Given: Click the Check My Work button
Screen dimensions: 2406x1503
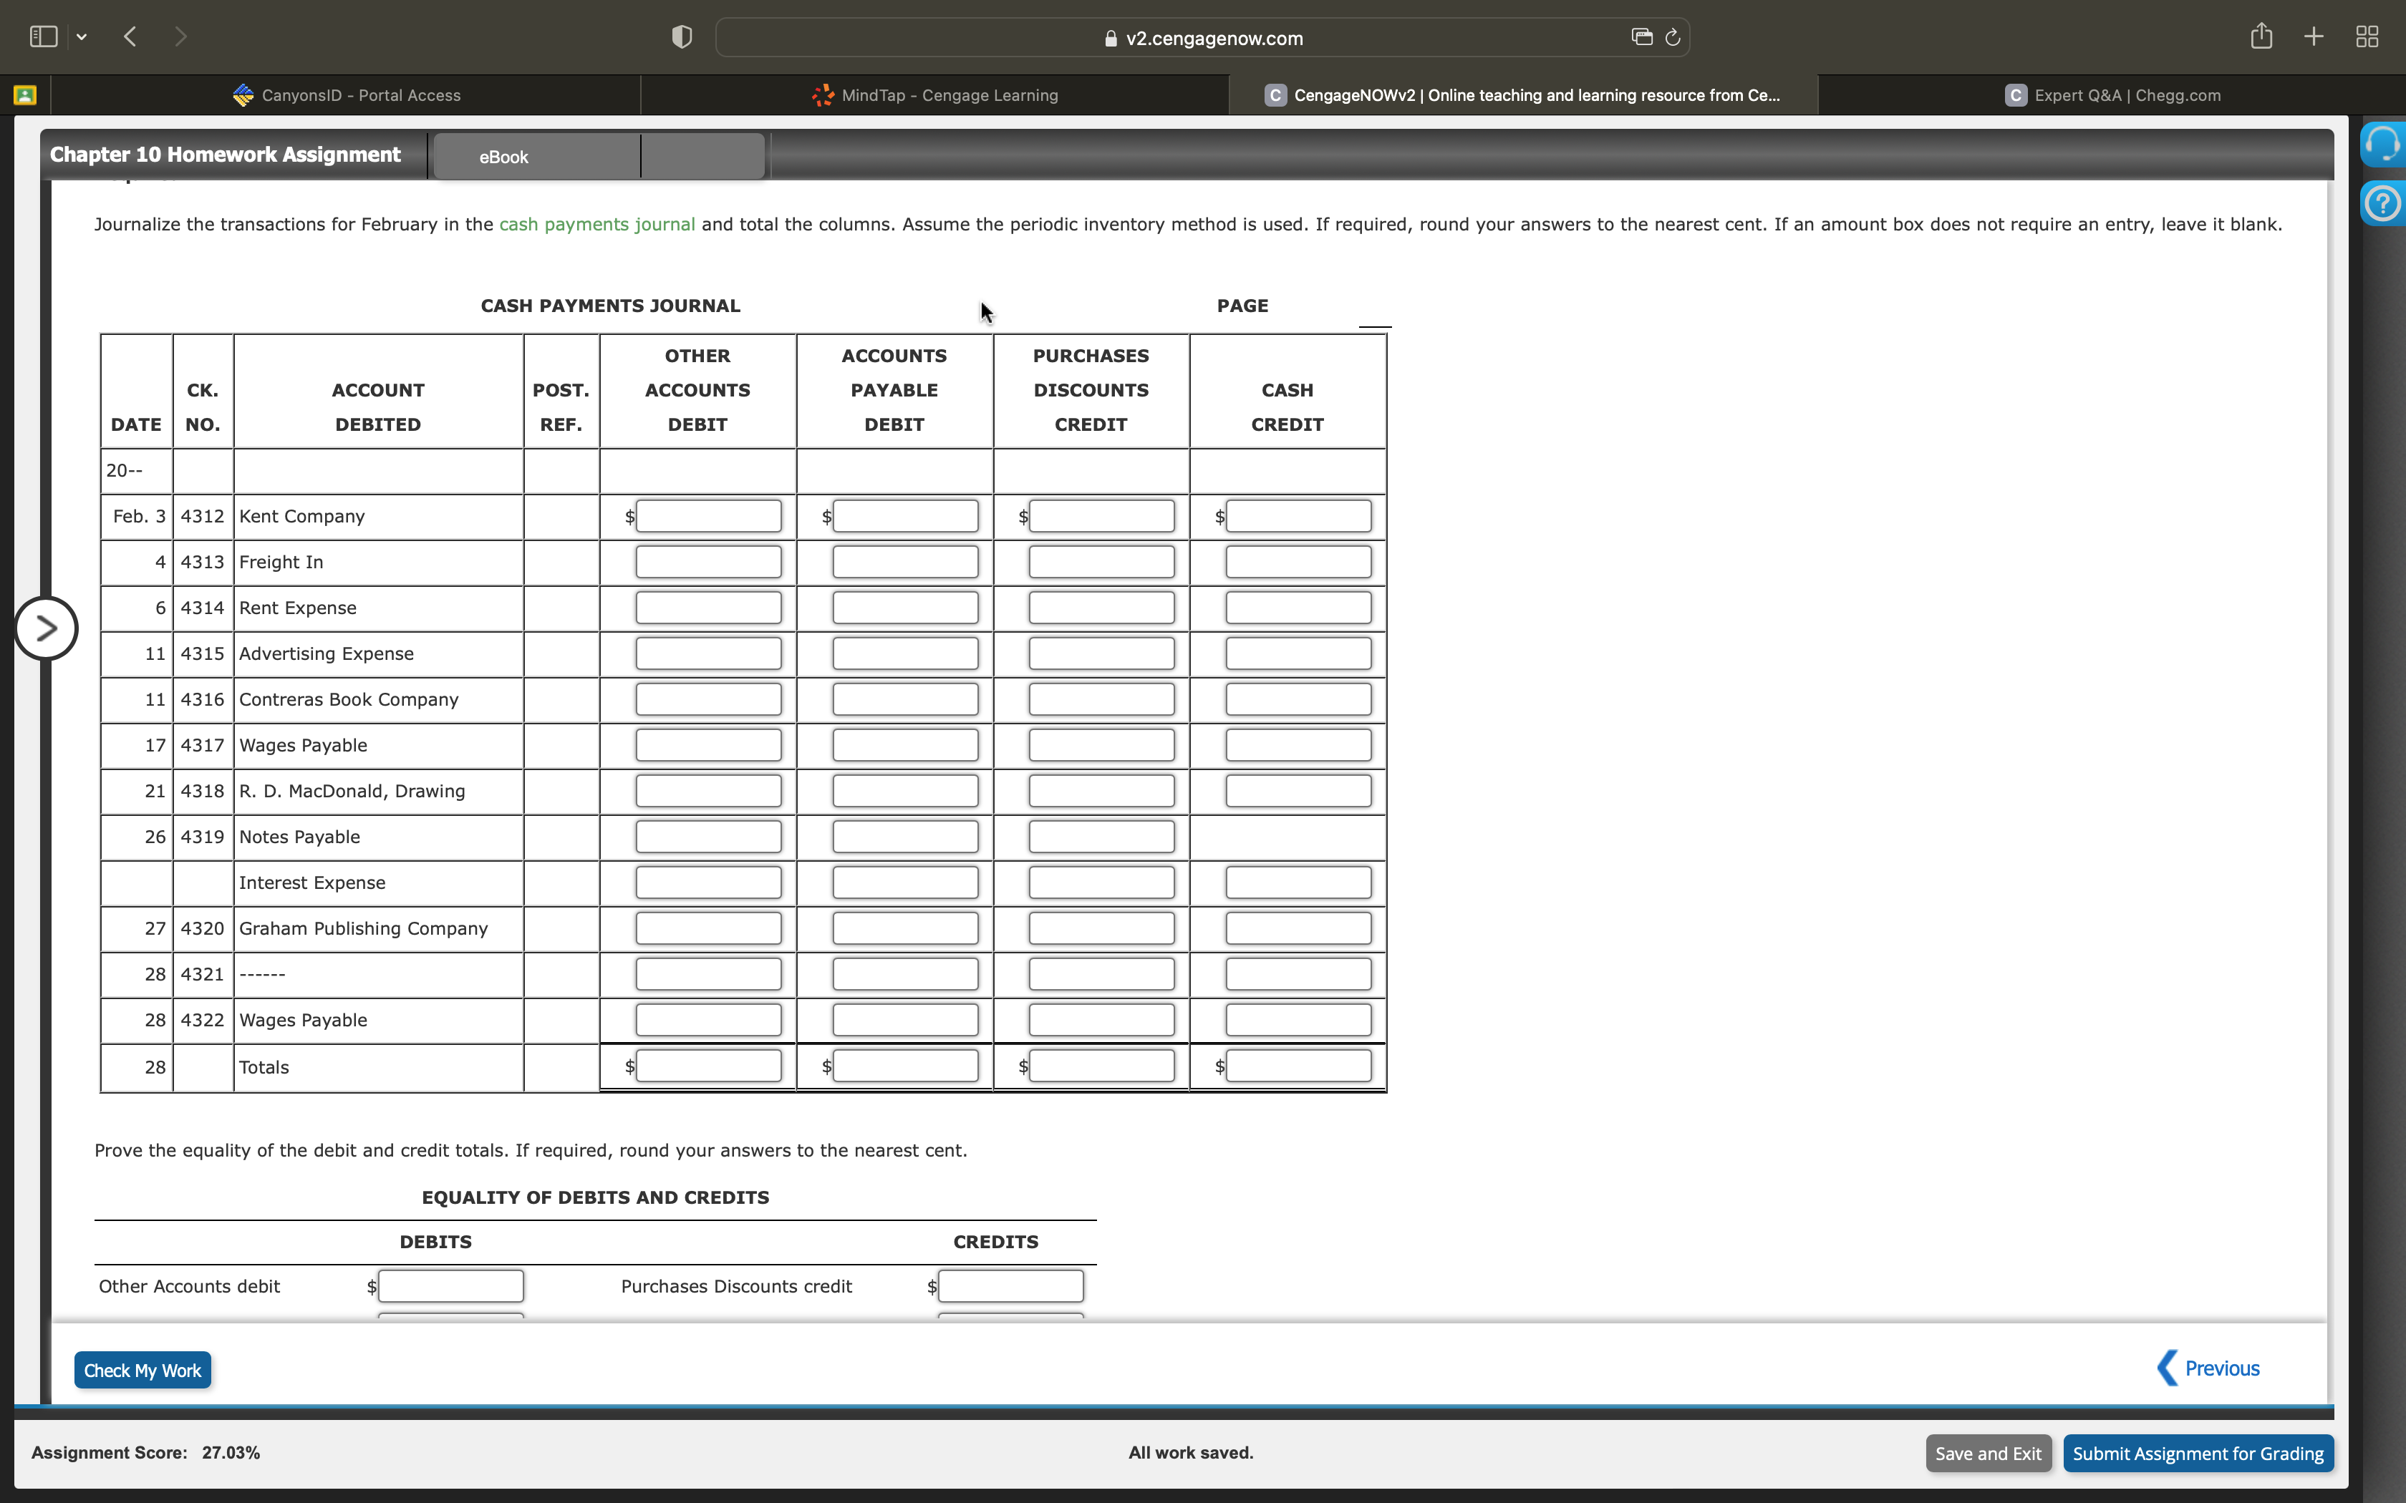Looking at the screenshot, I should (141, 1368).
